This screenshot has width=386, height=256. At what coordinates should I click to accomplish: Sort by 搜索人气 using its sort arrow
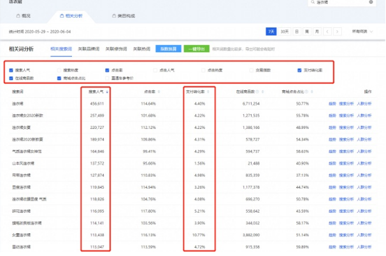107,92
